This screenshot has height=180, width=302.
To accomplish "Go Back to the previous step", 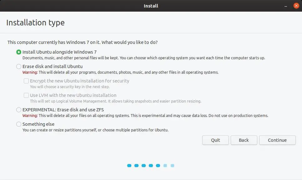I will pos(244,140).
